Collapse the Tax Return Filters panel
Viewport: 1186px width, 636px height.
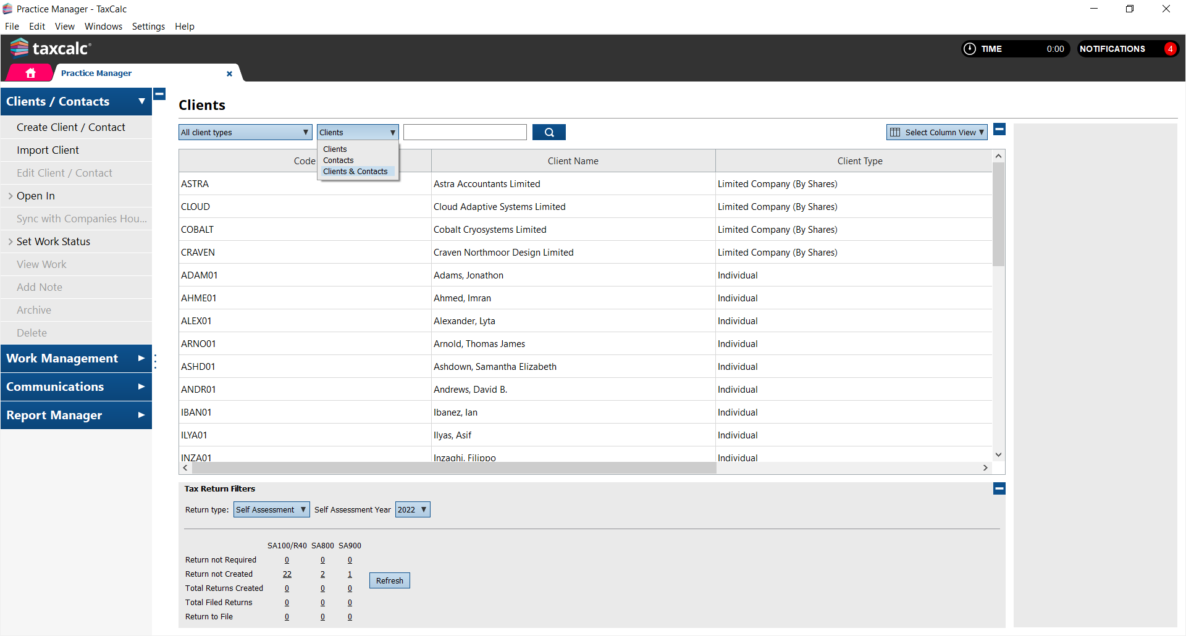tap(999, 488)
